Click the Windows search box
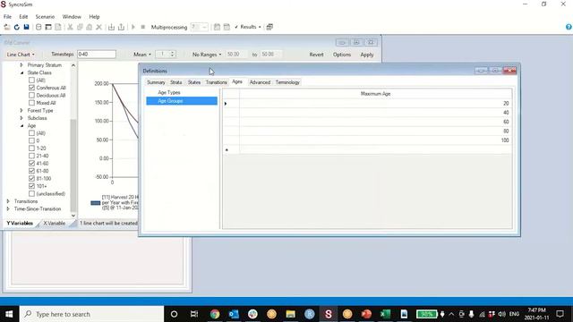Image resolution: width=573 pixels, height=322 pixels. 91,314
